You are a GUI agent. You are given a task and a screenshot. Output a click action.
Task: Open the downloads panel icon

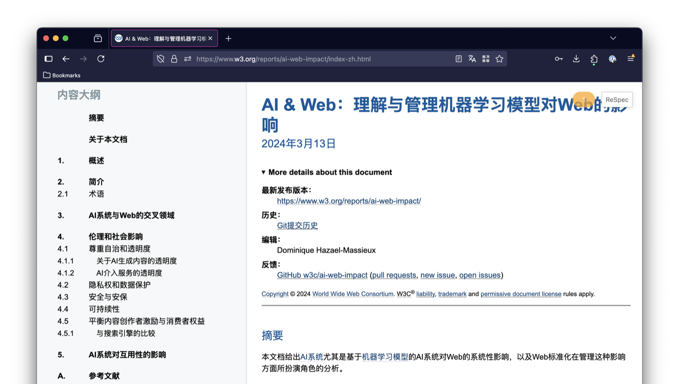pyautogui.click(x=576, y=59)
